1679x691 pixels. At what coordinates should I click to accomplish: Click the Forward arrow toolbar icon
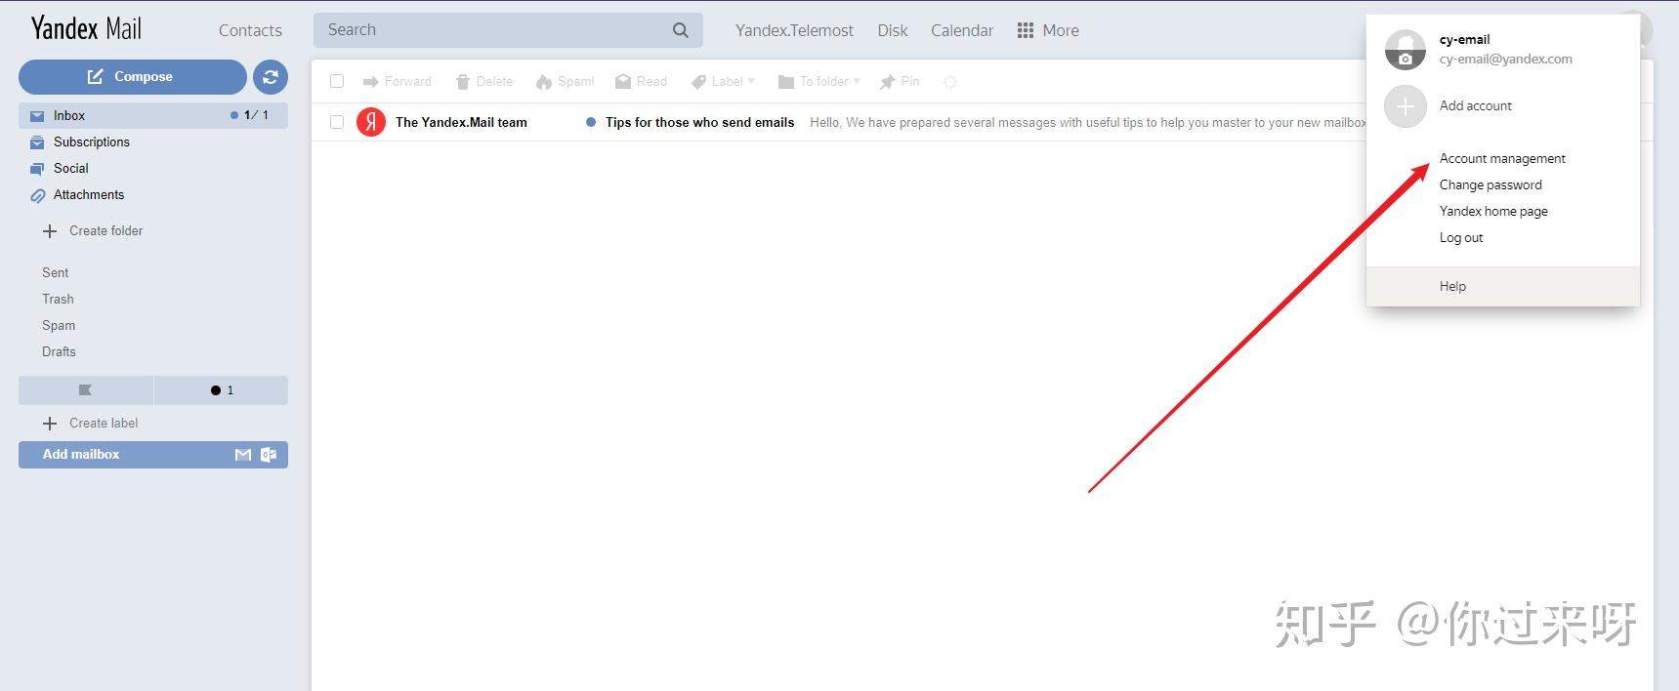point(370,82)
